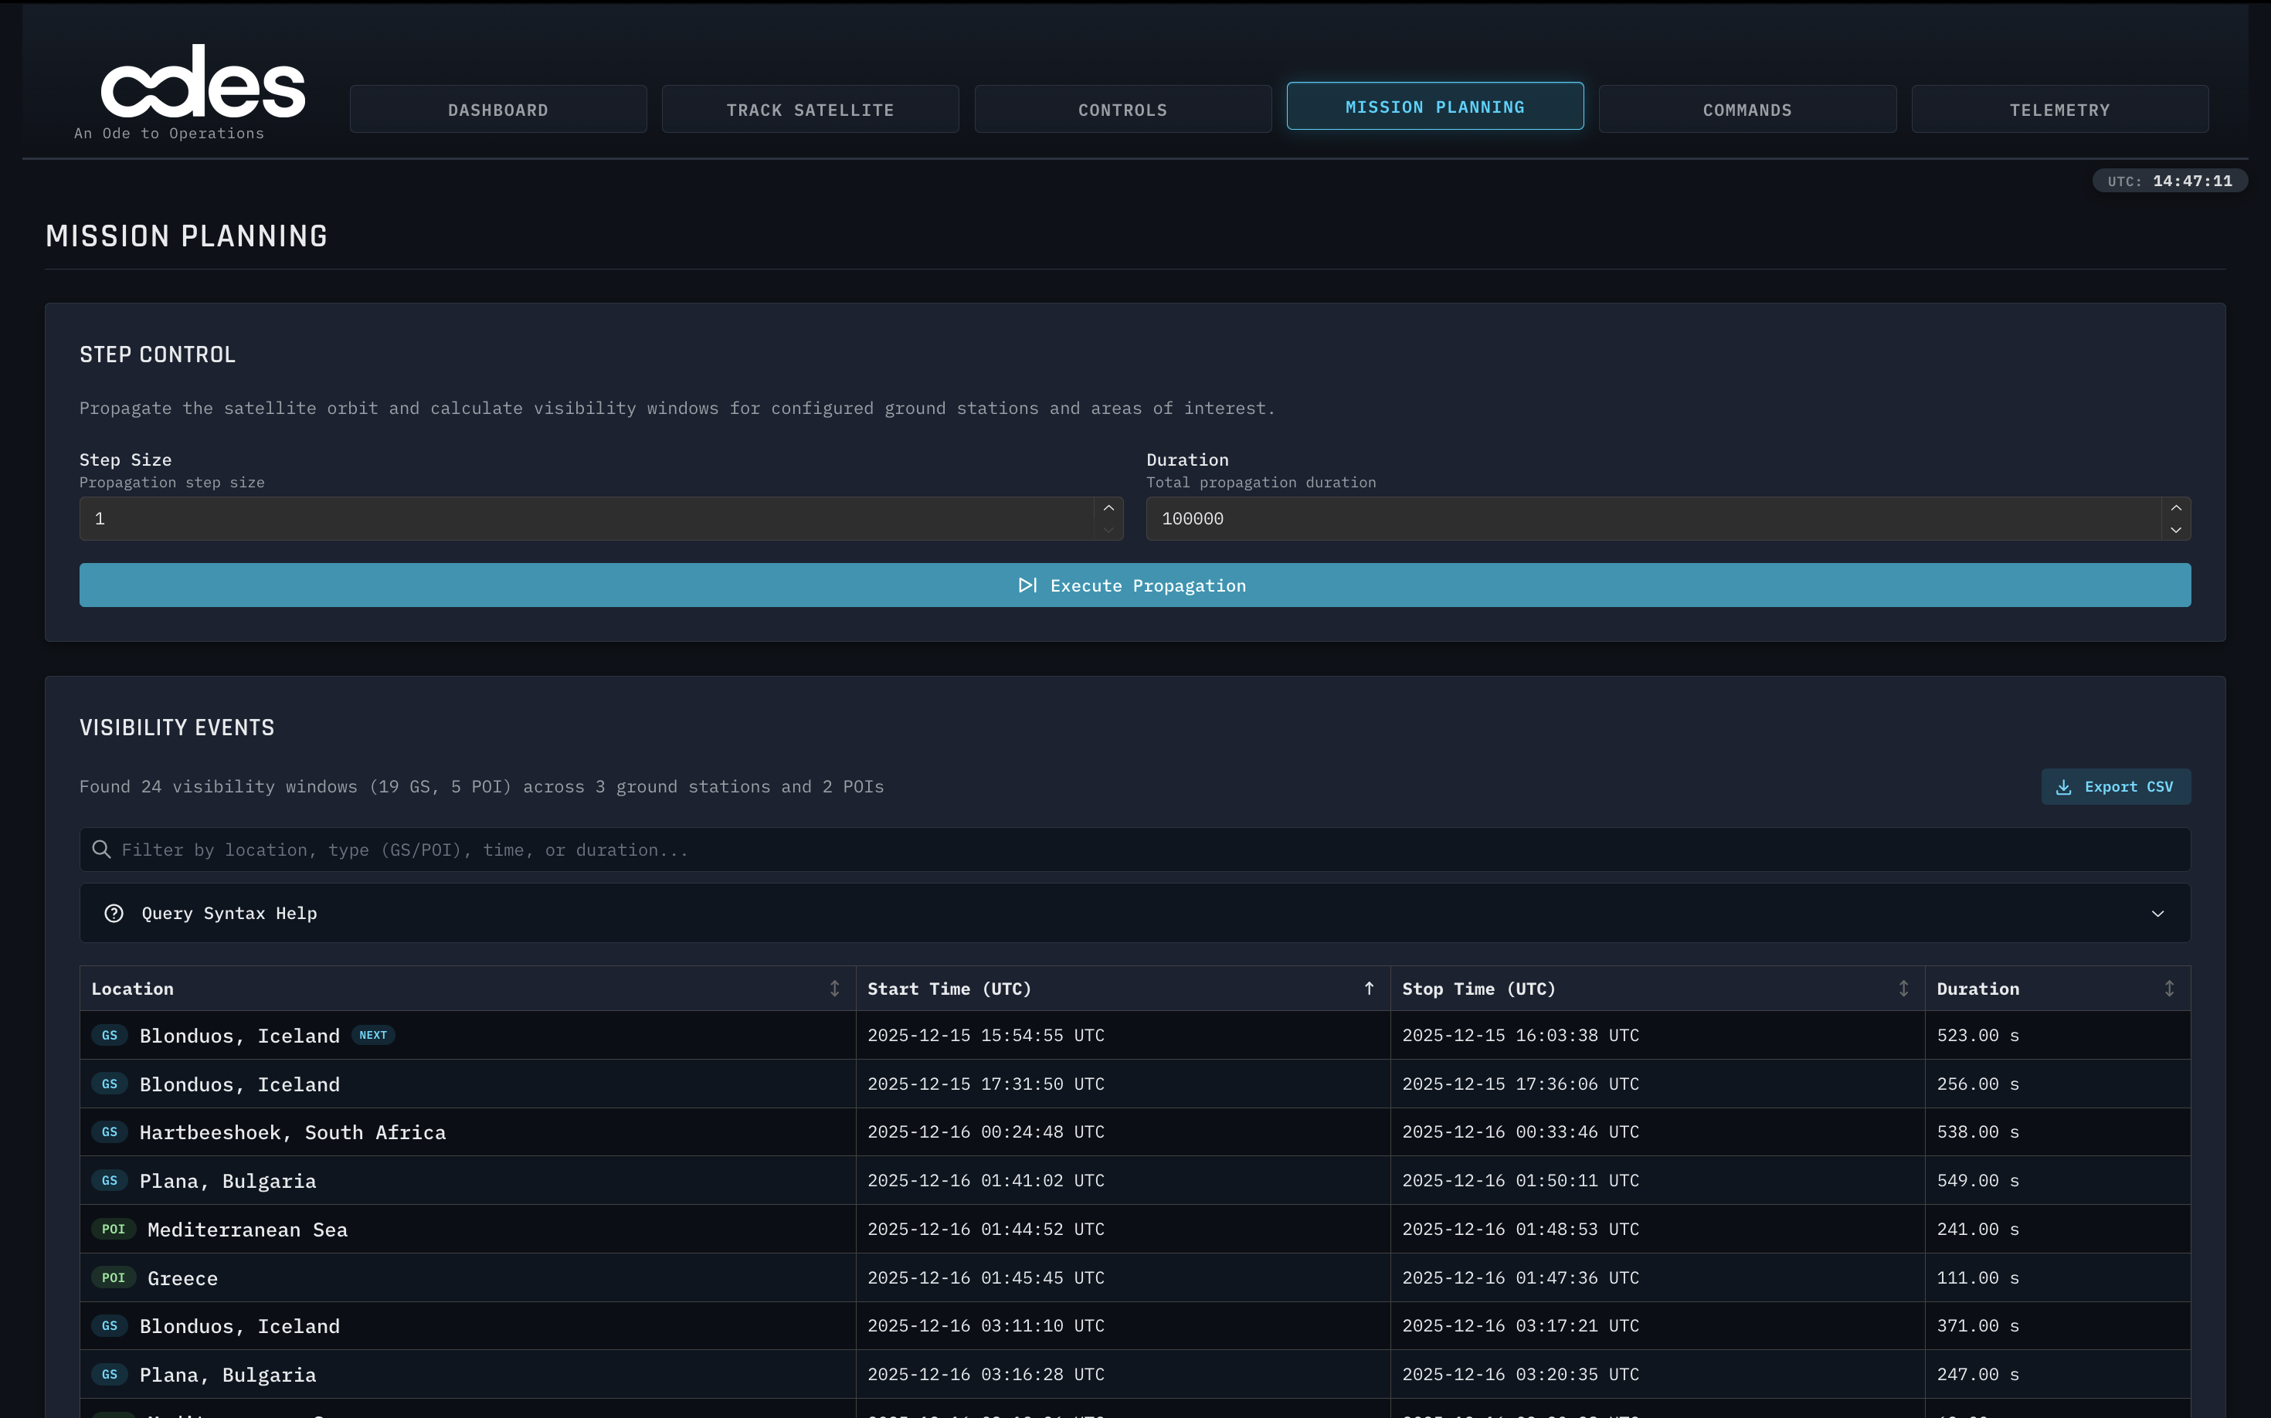Image resolution: width=2271 pixels, height=1418 pixels.
Task: Go to the Commands tab
Action: tap(1747, 110)
